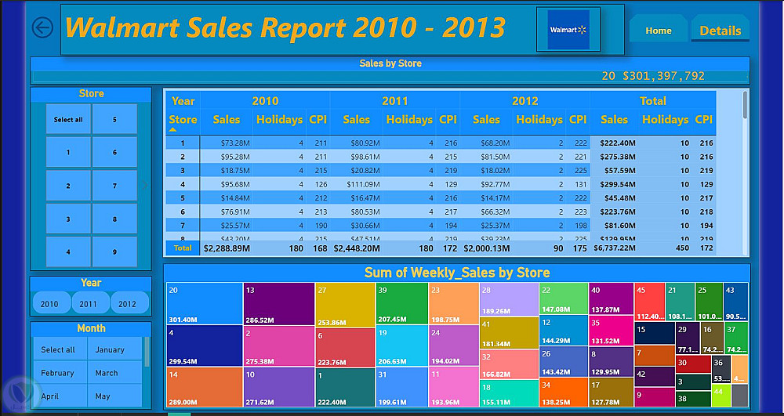
Task: Click store 39 green treemap tile
Action: click(x=402, y=303)
